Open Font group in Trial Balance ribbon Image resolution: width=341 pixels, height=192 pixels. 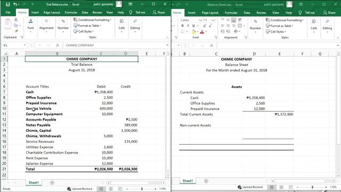(30, 26)
